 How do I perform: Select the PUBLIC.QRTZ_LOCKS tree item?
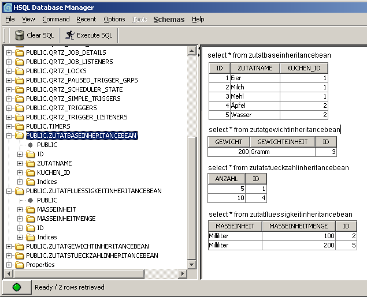pos(56,71)
